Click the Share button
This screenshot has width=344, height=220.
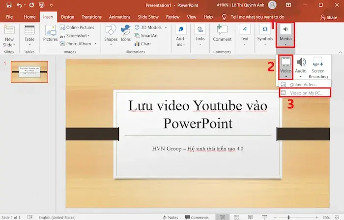pyautogui.click(x=329, y=17)
